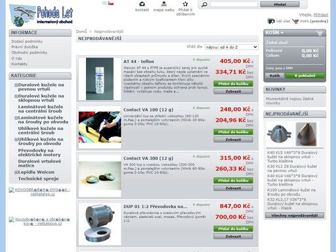Click the search text field
Viewport: 336px width, 252px height.
coord(234,5)
